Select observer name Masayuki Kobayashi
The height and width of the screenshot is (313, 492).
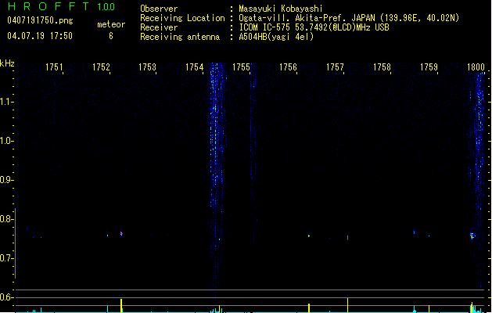coord(281,9)
